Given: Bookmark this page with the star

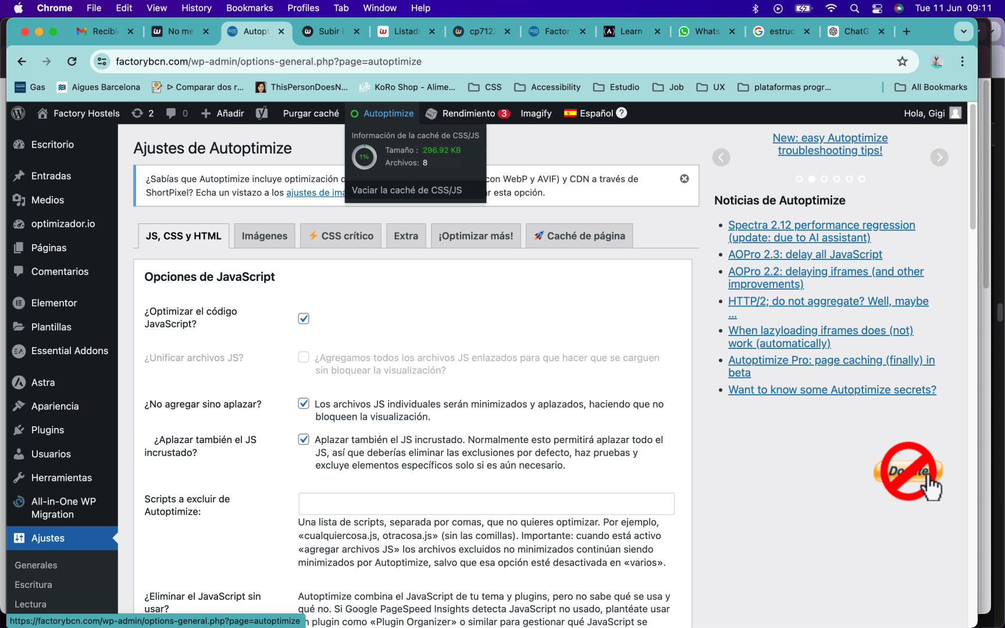Looking at the screenshot, I should (902, 62).
